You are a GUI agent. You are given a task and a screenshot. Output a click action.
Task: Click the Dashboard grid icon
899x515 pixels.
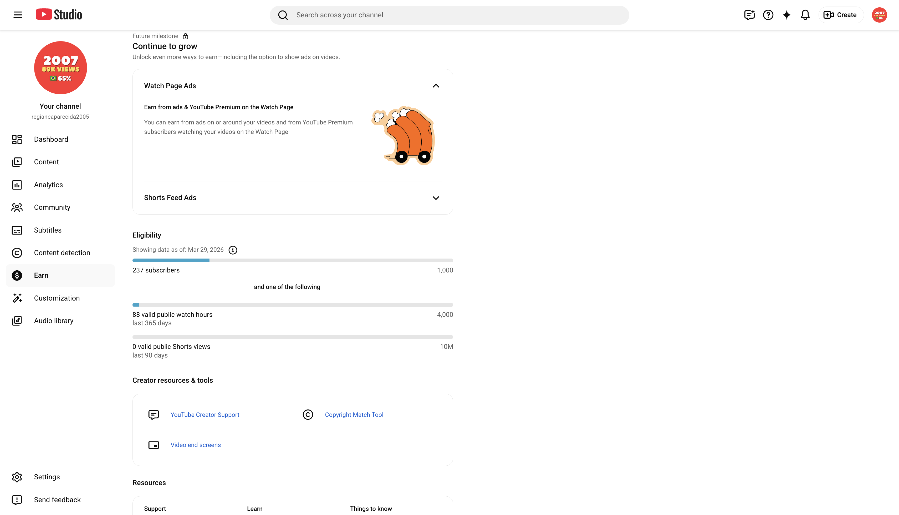17,139
